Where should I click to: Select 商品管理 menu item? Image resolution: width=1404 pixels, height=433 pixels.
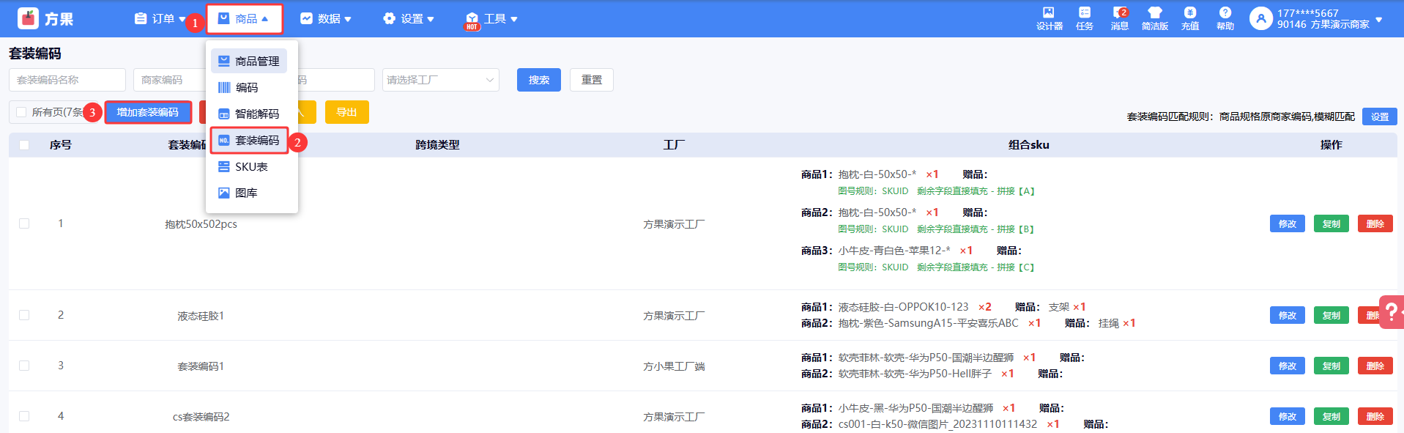[249, 61]
